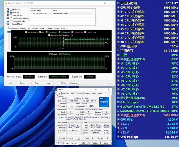Open the Memory tab in CPU-Z
This screenshot has width=179, height=147.
pyautogui.click(x=74, y=93)
